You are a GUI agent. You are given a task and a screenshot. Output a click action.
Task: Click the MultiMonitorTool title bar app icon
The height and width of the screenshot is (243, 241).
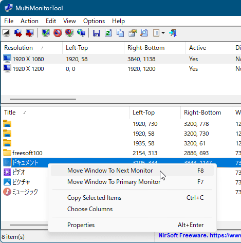(x=8, y=8)
